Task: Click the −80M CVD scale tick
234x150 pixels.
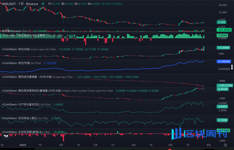Action: (222, 81)
